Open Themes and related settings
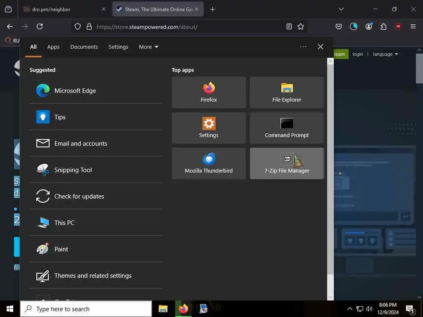 coord(96,275)
